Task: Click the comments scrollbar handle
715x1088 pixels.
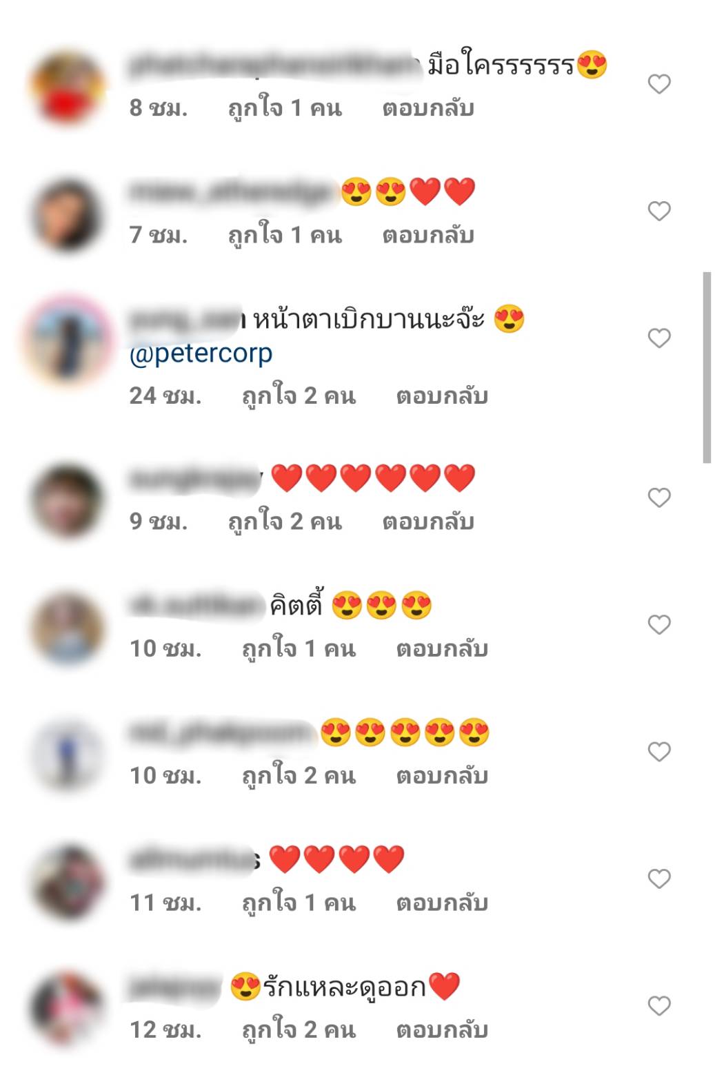Action: (707, 367)
